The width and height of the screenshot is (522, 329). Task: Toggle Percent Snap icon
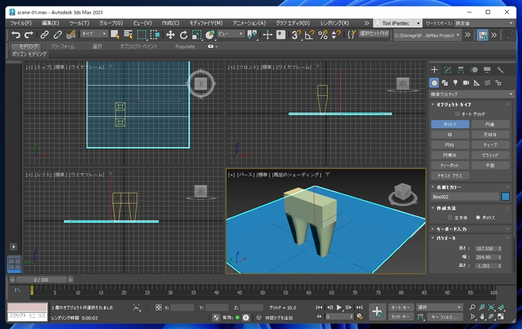[x=322, y=35]
